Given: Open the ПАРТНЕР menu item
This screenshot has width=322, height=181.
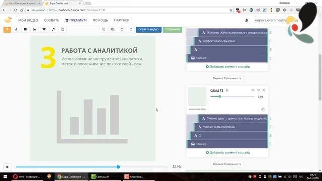Looking at the screenshot, I should (x=122, y=20).
